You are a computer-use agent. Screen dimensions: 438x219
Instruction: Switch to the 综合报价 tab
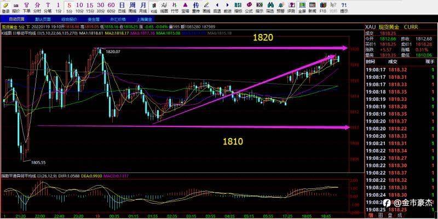click(x=69, y=19)
